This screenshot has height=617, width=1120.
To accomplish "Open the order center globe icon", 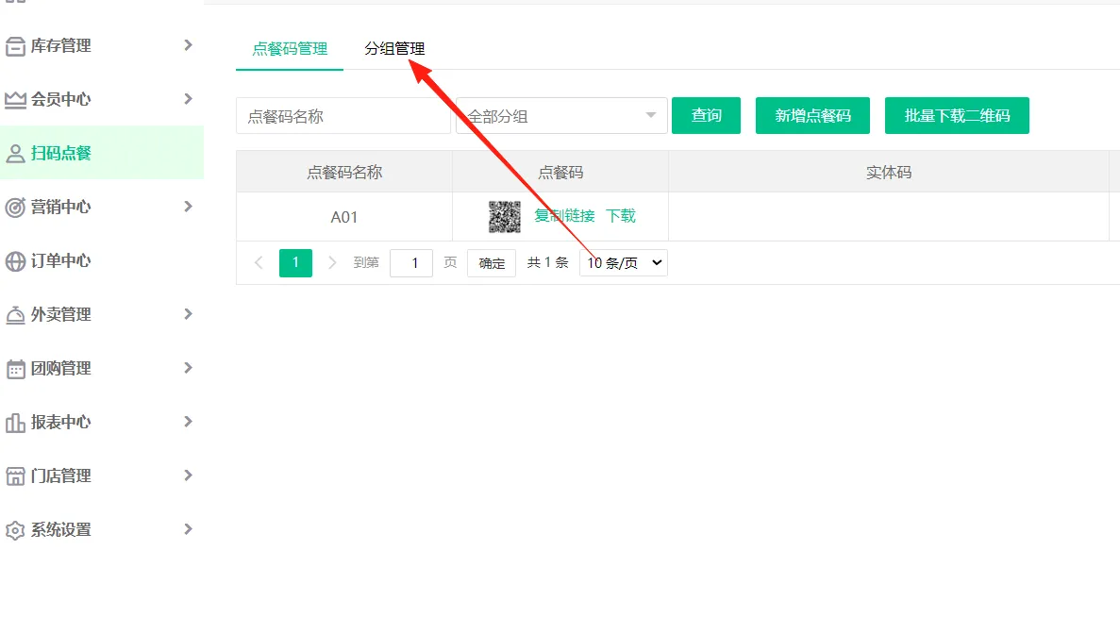I will pos(15,261).
